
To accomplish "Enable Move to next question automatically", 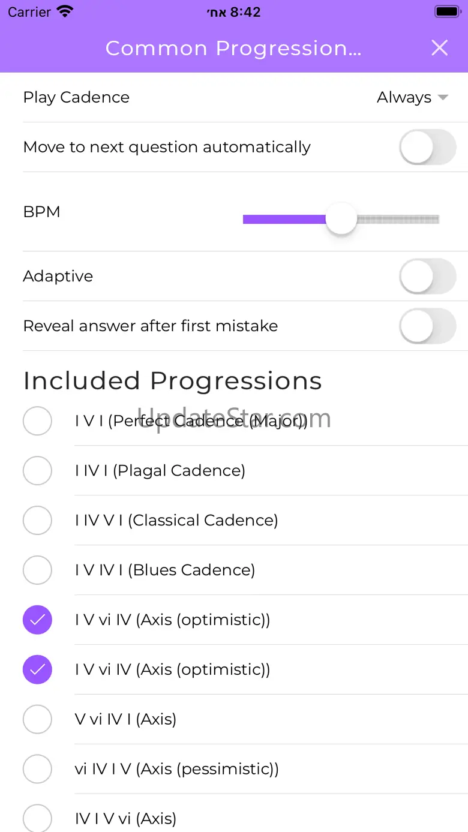I will click(x=427, y=147).
